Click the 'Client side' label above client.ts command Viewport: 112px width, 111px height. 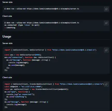7,16
